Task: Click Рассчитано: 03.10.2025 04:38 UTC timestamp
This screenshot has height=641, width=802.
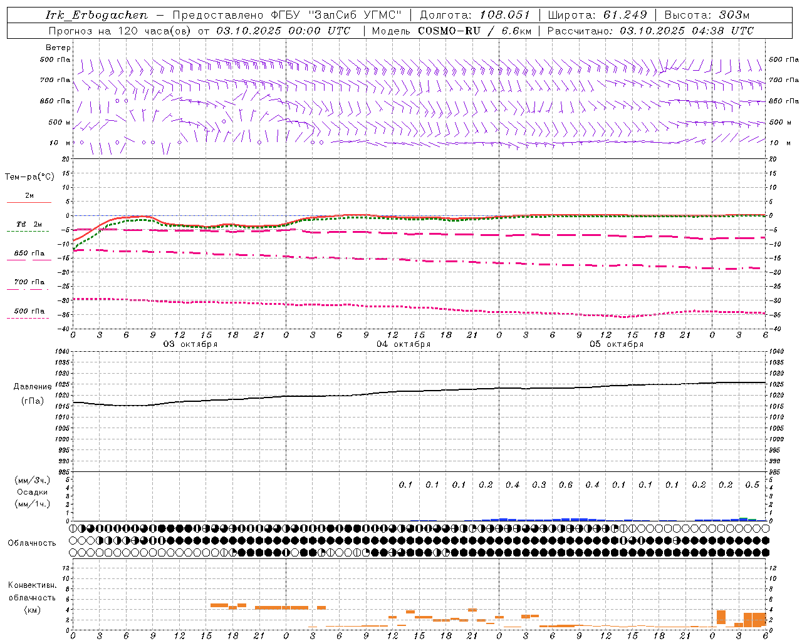Action: pyautogui.click(x=650, y=31)
